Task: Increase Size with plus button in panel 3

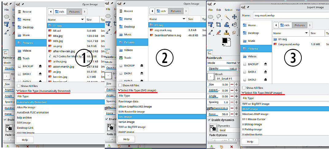Action: [236, 84]
